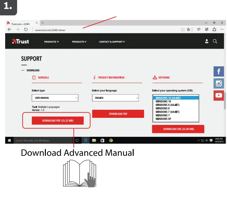Image resolution: width=227 pixels, height=207 pixels.
Task: Open the browser More actions ellipsis
Action: 222,29
